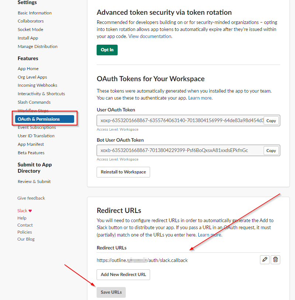Select the 'Settings' sidebar heading
This screenshot has width=295, height=300.
[27, 3]
